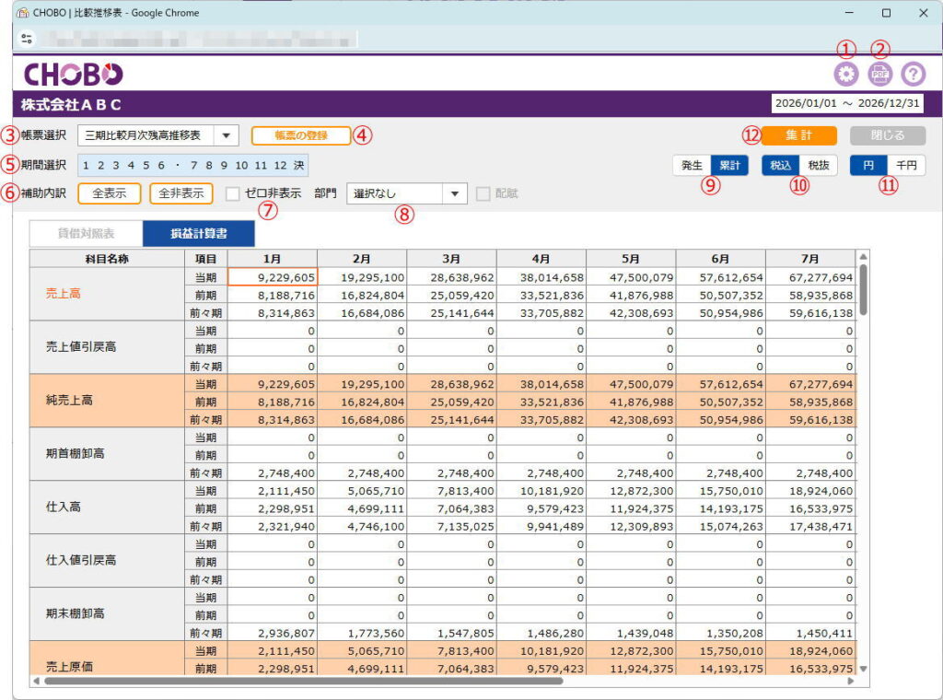Viewport: 943px width, 700px height.
Task: Switch to 発生 display mode
Action: [692, 165]
